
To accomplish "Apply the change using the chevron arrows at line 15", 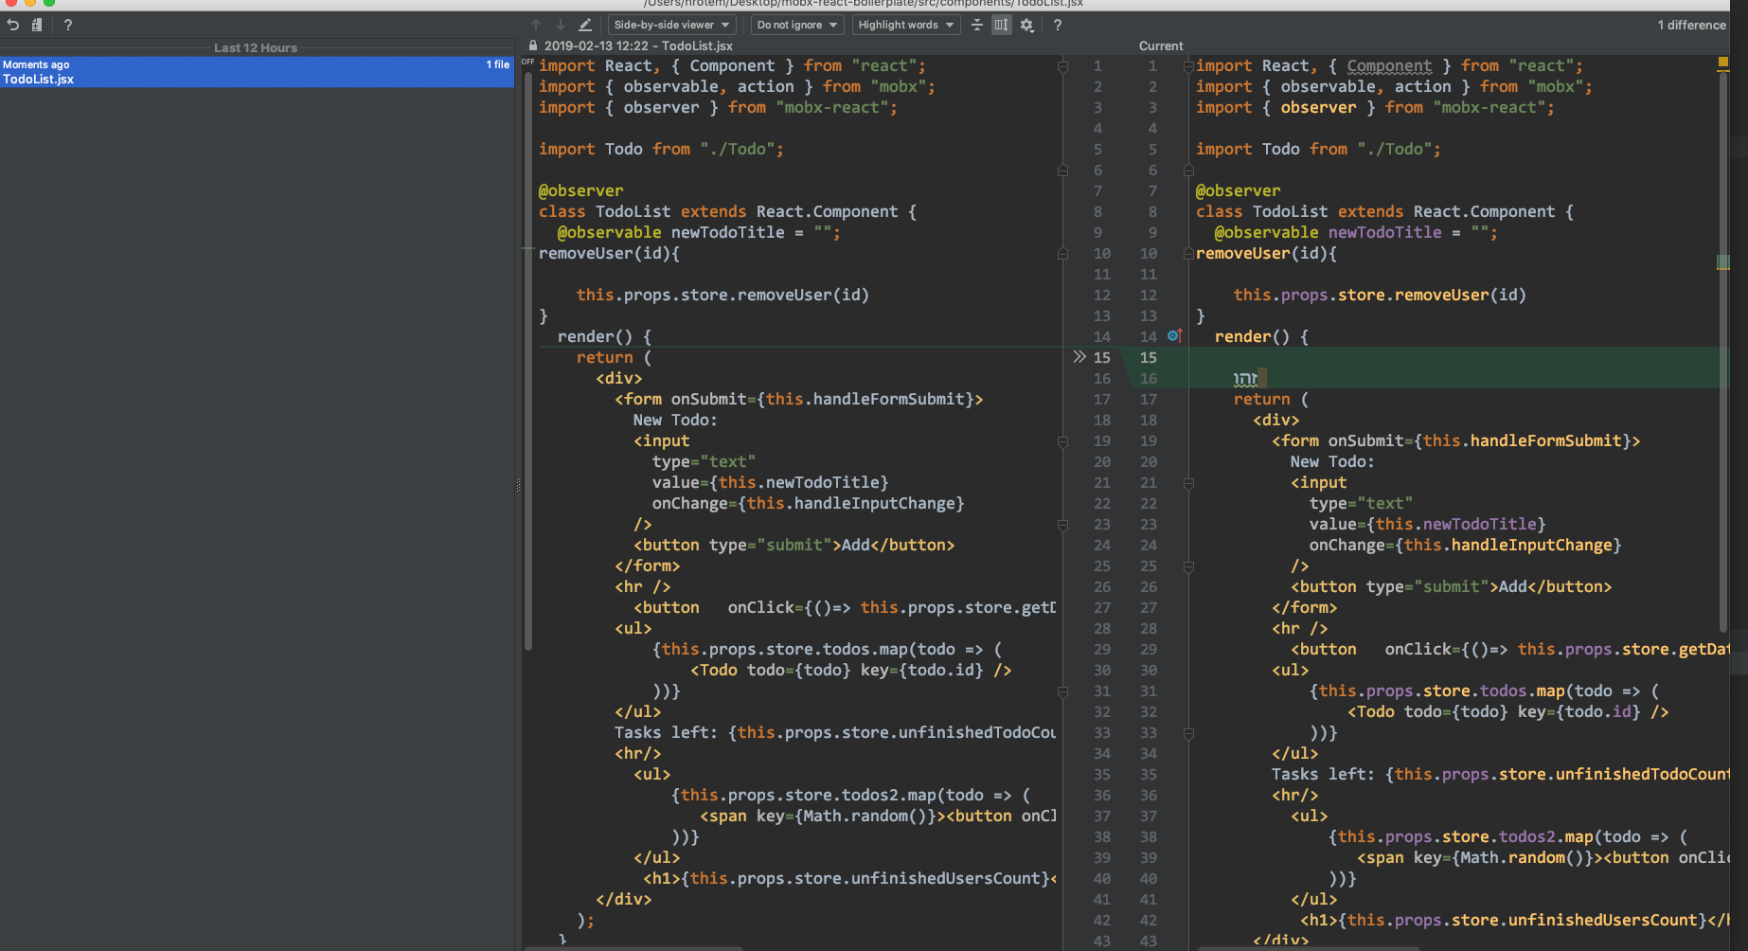I will click(1079, 357).
